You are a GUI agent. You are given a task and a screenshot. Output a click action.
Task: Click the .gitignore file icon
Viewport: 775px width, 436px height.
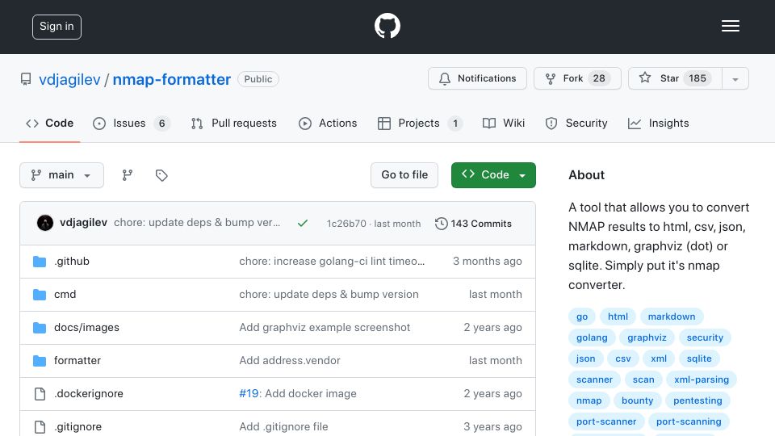(x=40, y=427)
